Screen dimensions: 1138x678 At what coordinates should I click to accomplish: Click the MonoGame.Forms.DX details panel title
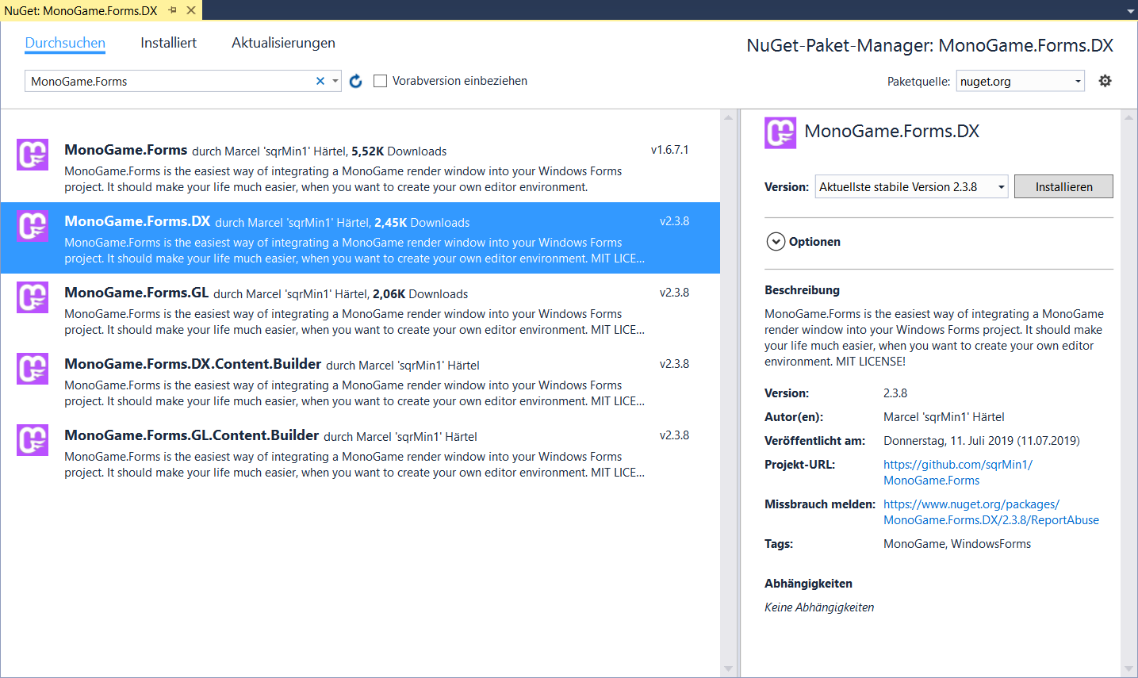click(x=891, y=132)
